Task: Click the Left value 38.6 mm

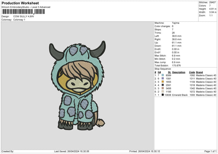Action: [177, 36]
